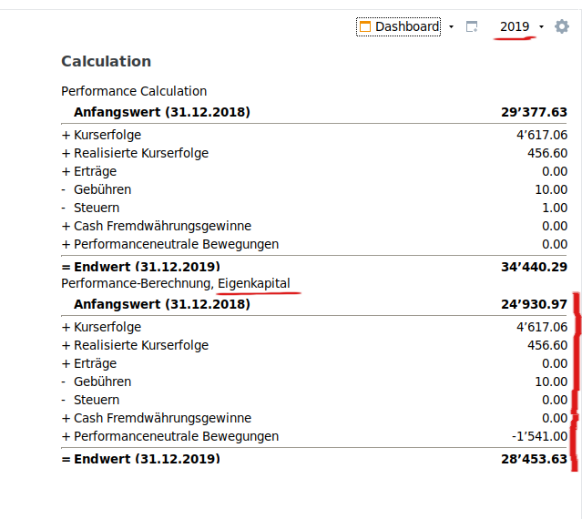
Task: Click the Performance Calculation title
Action: click(134, 91)
